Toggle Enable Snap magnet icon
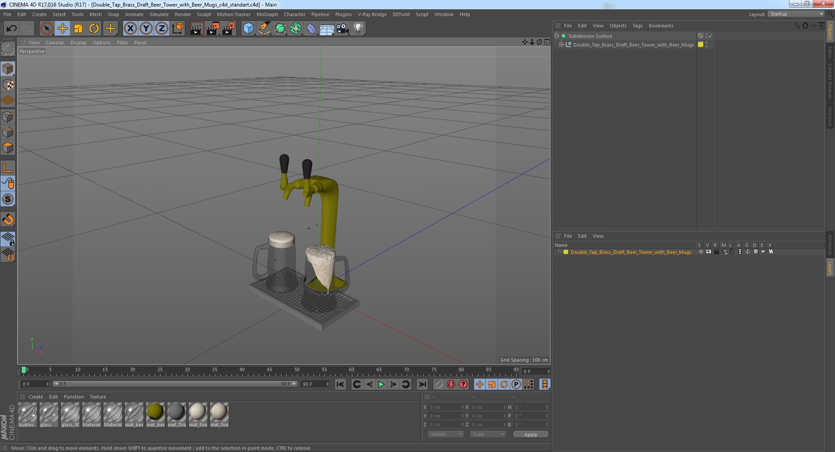The image size is (835, 452). [x=8, y=219]
